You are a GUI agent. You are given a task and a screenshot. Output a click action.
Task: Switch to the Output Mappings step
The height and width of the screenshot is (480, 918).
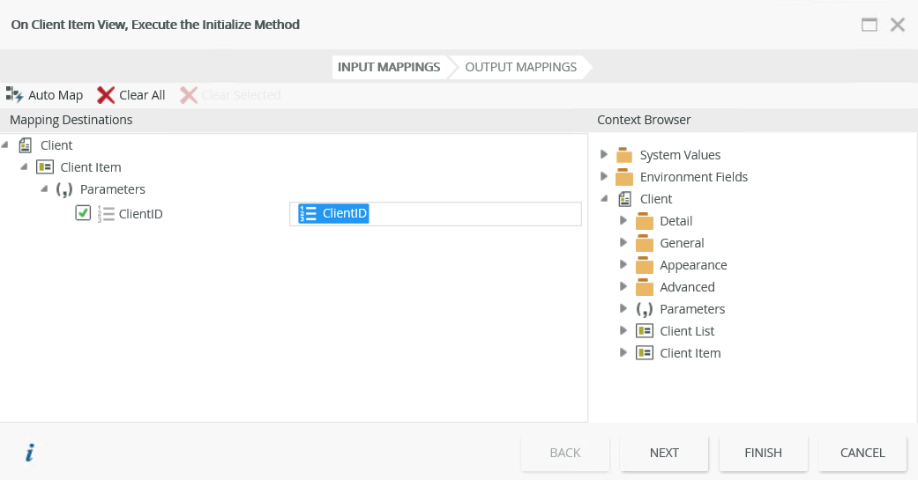[520, 67]
